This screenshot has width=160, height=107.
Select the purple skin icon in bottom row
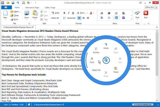pyautogui.click(x=123, y=18)
